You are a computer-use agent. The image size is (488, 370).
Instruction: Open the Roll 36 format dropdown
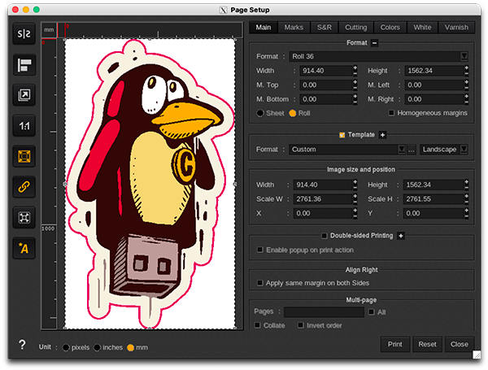[x=464, y=57]
